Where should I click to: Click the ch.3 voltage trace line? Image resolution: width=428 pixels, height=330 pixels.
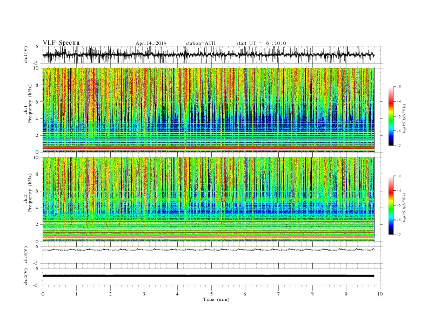tap(208, 250)
